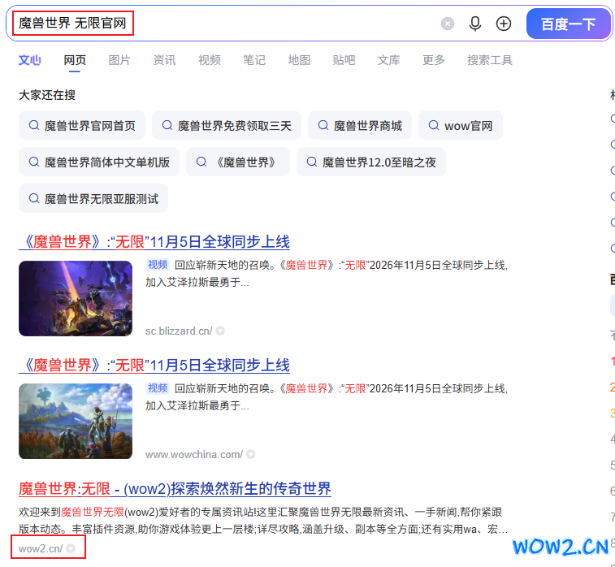Open the 视频 tab
This screenshot has width=615, height=567.
pos(210,60)
